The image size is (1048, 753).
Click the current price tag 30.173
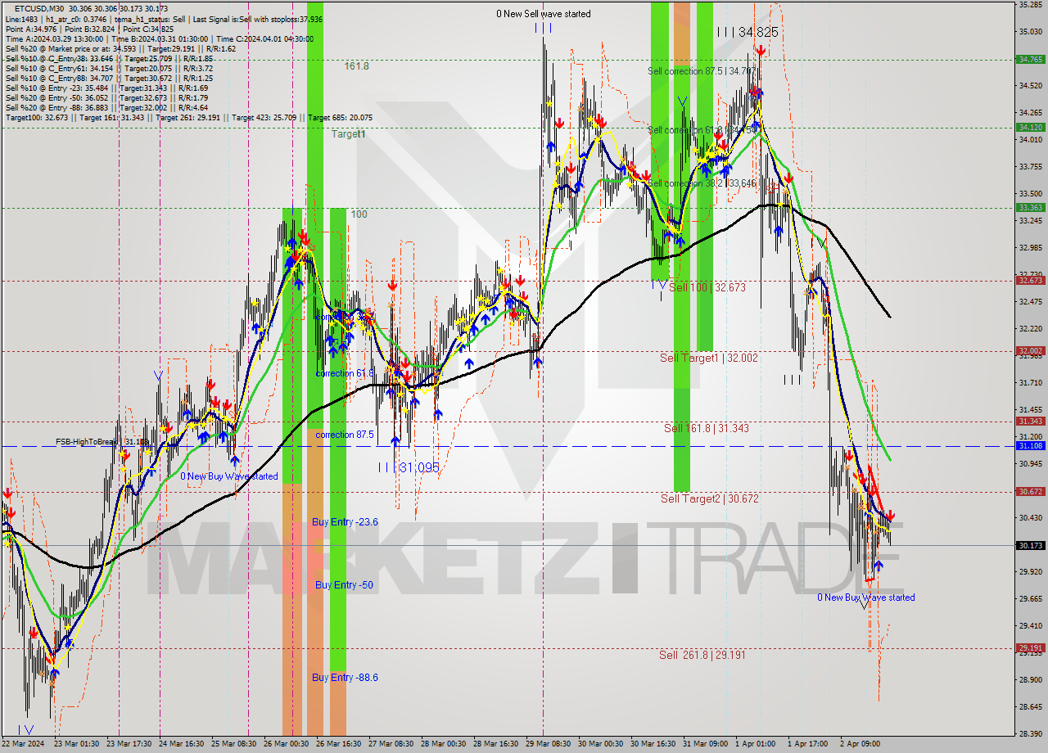(1029, 545)
